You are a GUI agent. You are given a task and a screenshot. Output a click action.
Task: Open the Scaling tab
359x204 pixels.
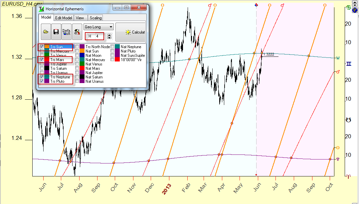[x=95, y=18]
